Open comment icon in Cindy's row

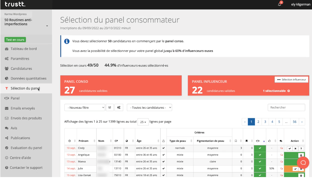(281, 148)
